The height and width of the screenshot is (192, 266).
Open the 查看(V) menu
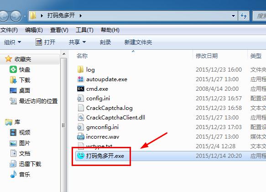click(x=59, y=30)
